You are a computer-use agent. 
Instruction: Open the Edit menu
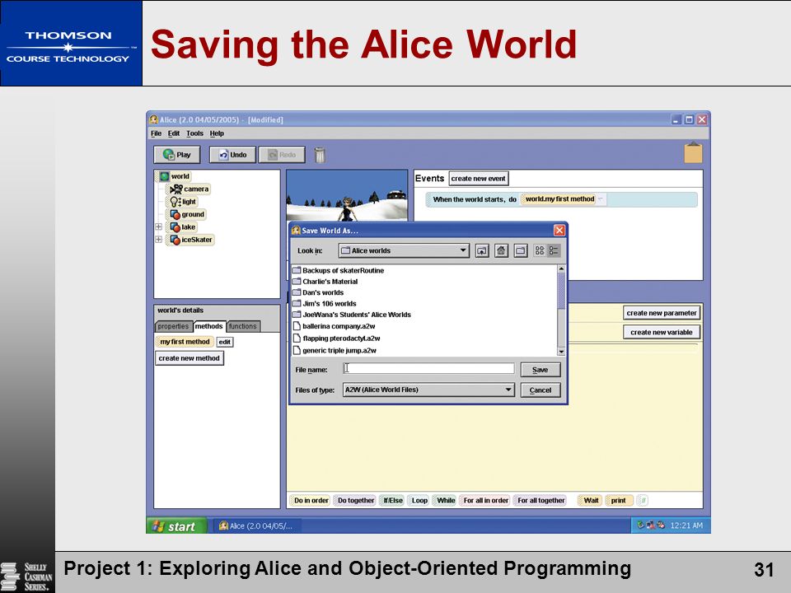tap(174, 133)
